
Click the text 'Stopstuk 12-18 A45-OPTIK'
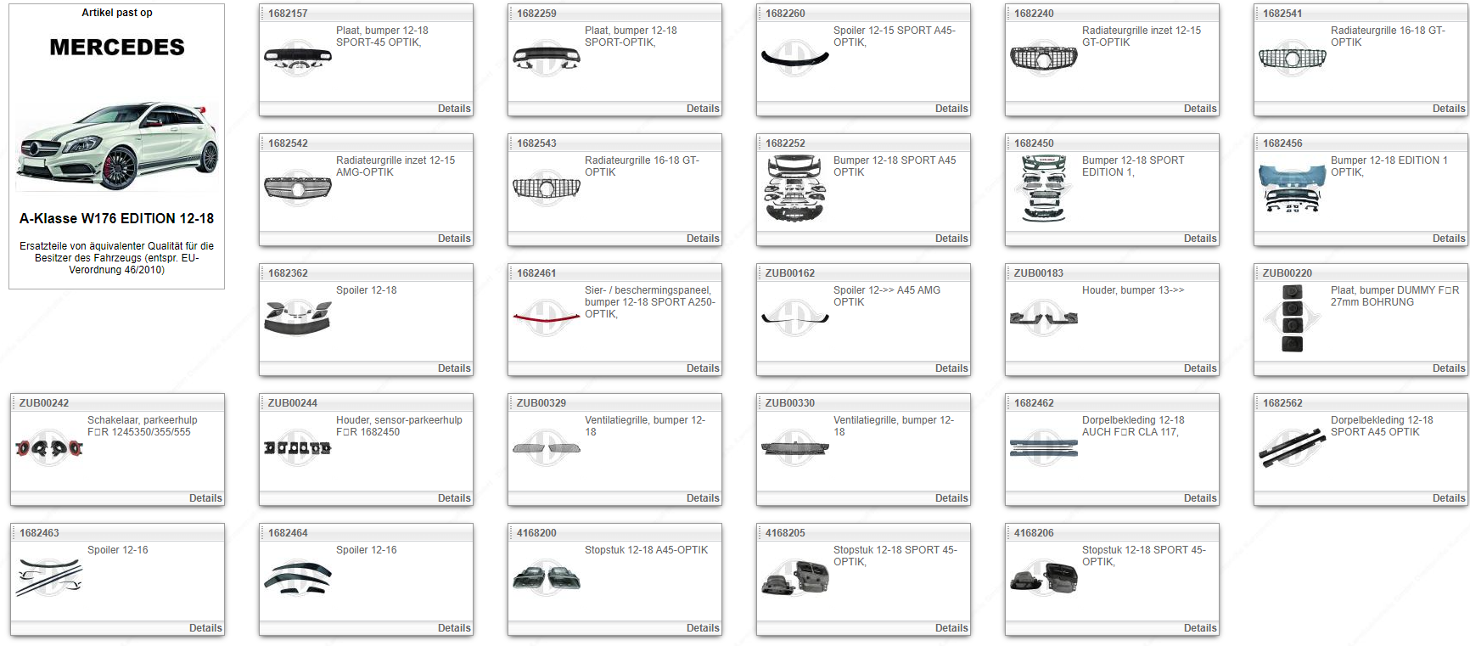click(646, 550)
